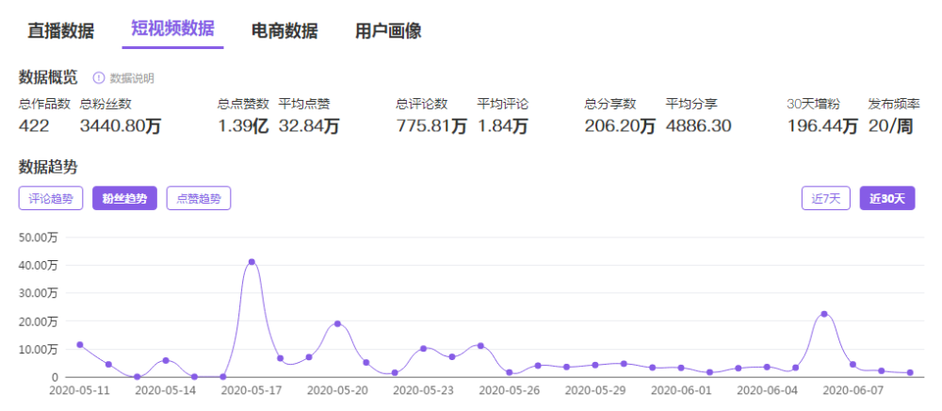This screenshot has width=942, height=411.
Task: Click the peak data point on 2020-05-17
Action: [x=252, y=262]
